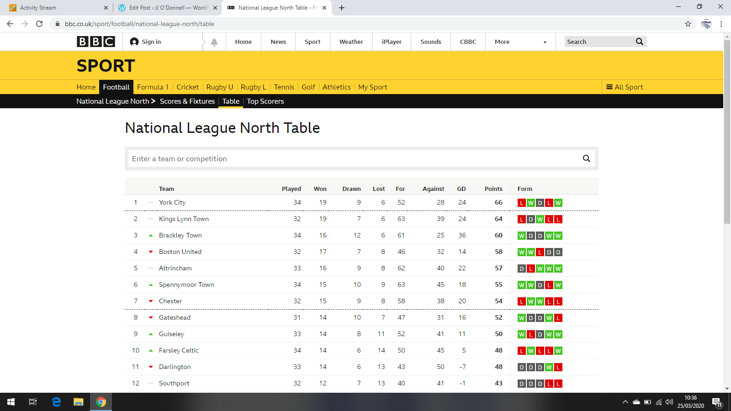
Task: Bookmark this page with the star icon
Action: (x=688, y=24)
